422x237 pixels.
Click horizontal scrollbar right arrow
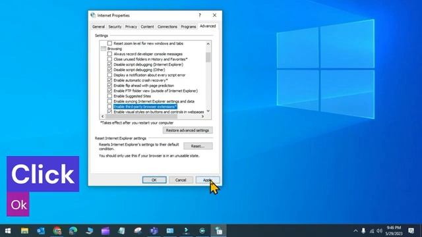202,117
